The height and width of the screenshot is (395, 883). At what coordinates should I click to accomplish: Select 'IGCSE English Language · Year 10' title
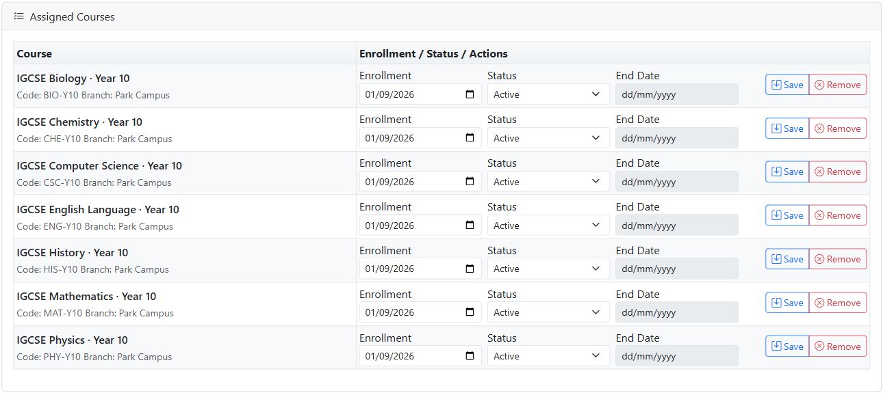pyautogui.click(x=98, y=210)
